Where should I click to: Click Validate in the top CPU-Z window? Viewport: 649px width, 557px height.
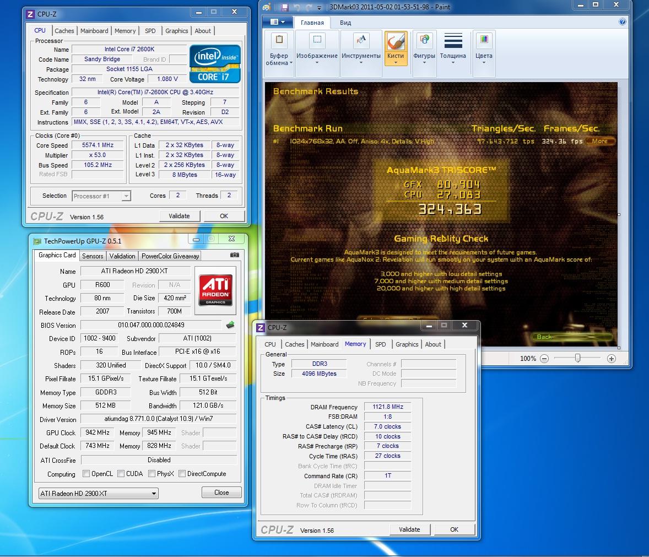pyautogui.click(x=179, y=216)
